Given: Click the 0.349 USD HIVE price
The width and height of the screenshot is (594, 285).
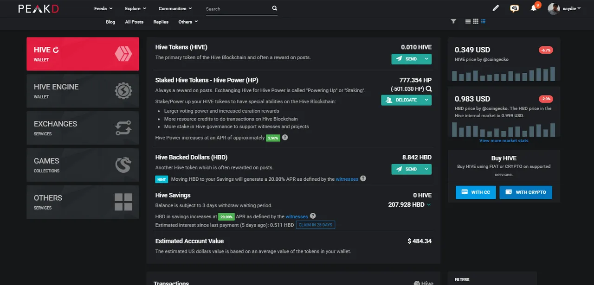Looking at the screenshot, I should (472, 50).
